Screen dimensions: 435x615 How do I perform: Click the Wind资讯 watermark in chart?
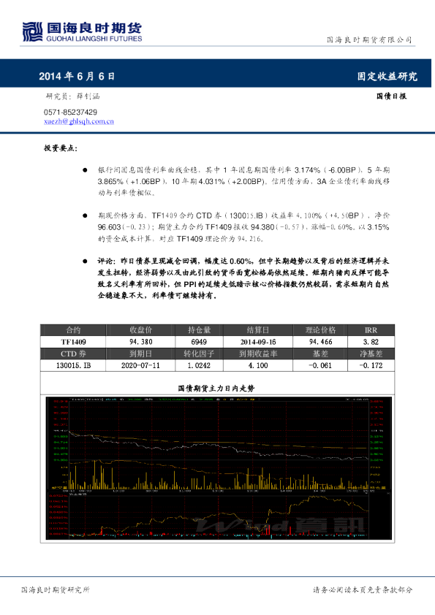click(279, 525)
